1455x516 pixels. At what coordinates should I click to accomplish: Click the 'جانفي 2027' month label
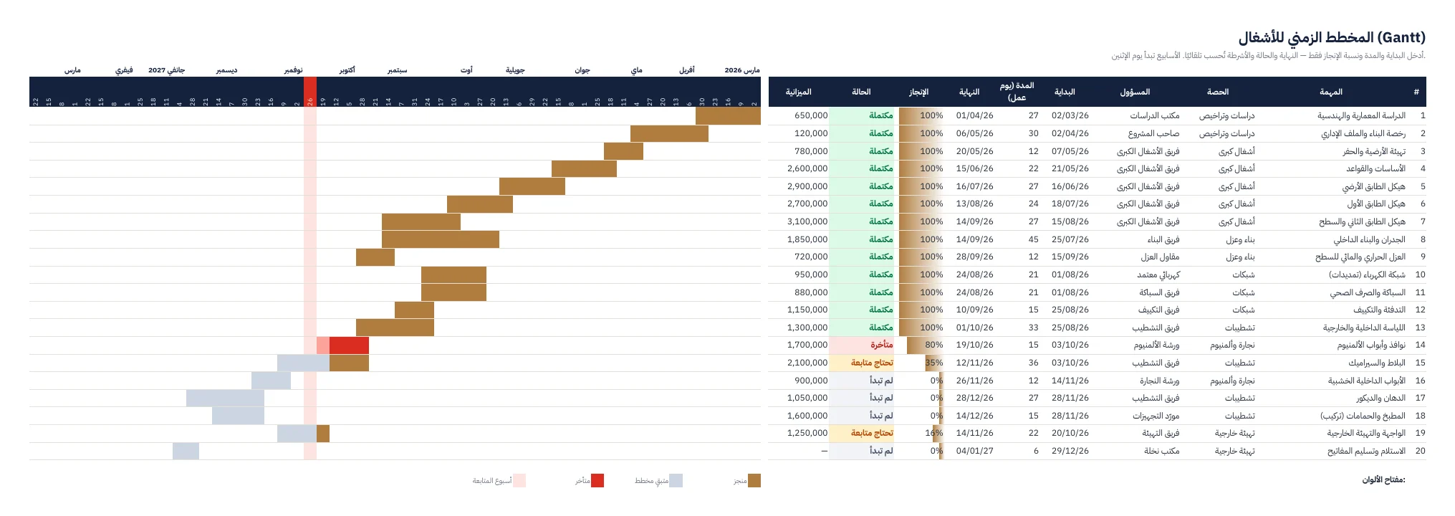(167, 70)
